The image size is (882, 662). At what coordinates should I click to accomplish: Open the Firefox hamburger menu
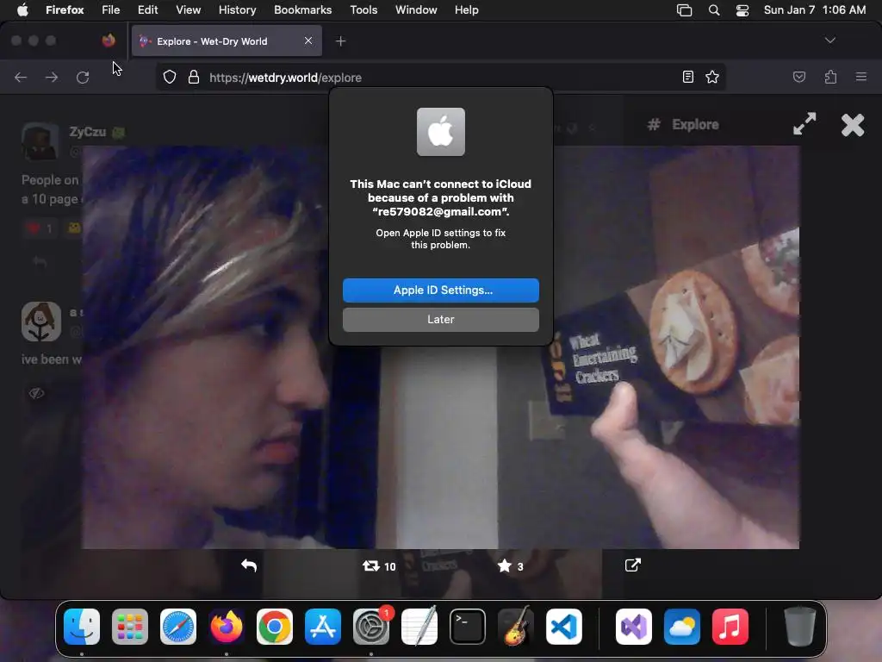[x=861, y=77]
